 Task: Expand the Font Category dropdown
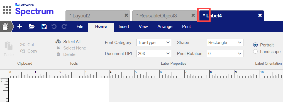[x=168, y=43]
